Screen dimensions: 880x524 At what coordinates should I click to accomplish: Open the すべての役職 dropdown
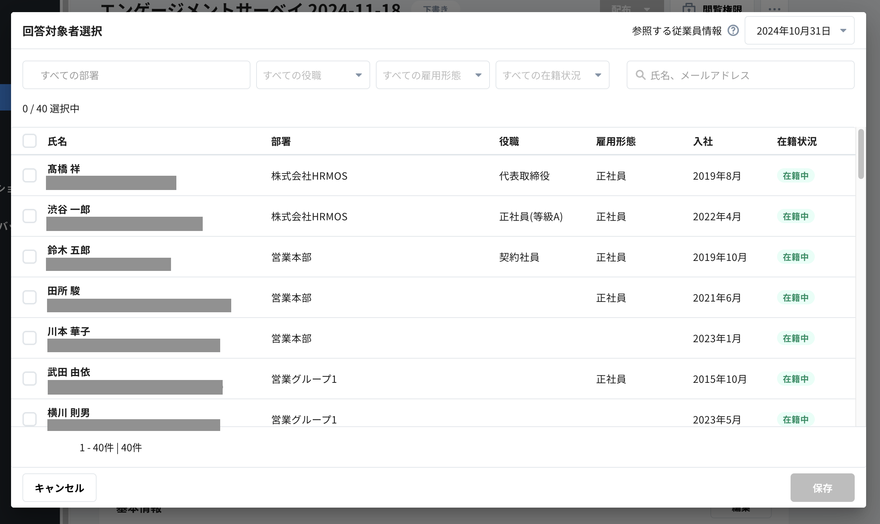pyautogui.click(x=312, y=75)
